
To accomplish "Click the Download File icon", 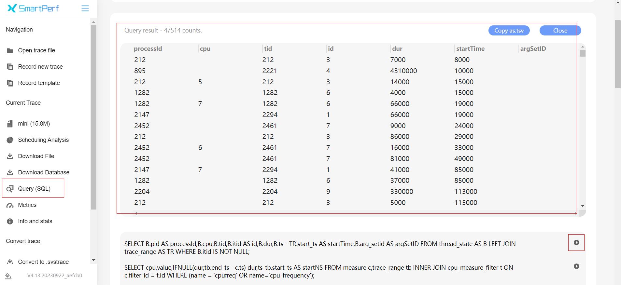I will tap(10, 156).
